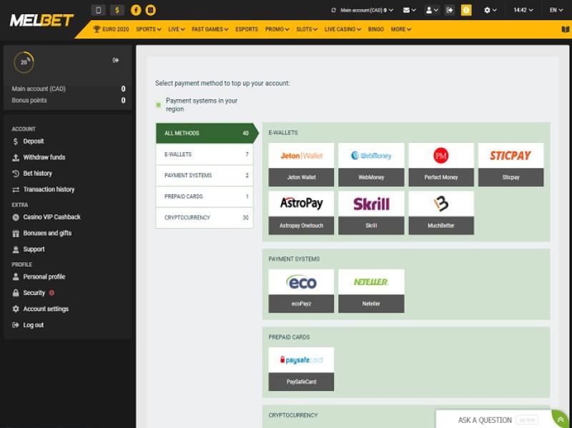This screenshot has width=572, height=428.
Task: Open Withdraw funds in the sidebar
Action: point(44,157)
